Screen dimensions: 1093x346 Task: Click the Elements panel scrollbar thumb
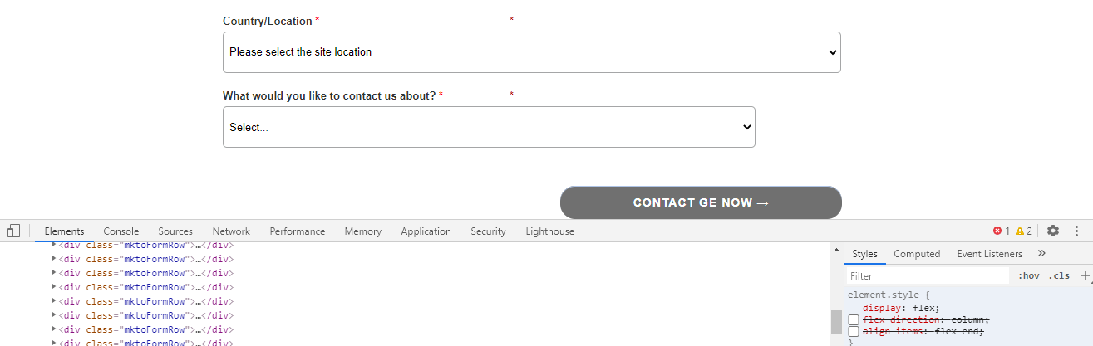(836, 322)
